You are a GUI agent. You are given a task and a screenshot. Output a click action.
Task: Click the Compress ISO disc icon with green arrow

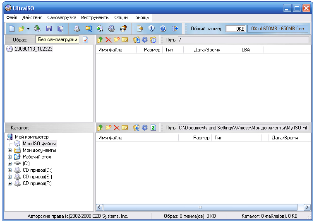point(100,29)
